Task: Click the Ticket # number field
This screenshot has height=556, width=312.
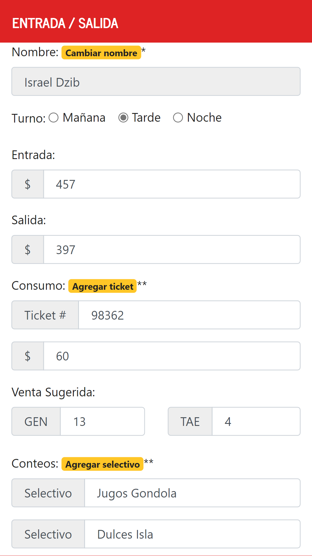Action: point(189,315)
